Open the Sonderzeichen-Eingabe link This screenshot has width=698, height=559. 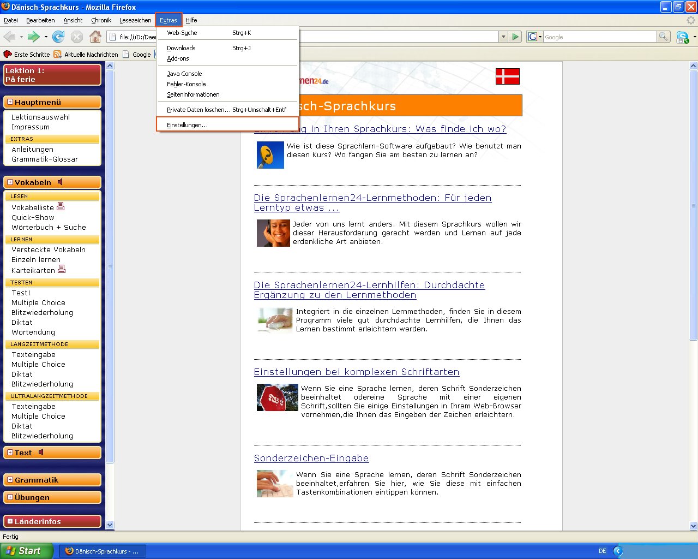point(311,458)
